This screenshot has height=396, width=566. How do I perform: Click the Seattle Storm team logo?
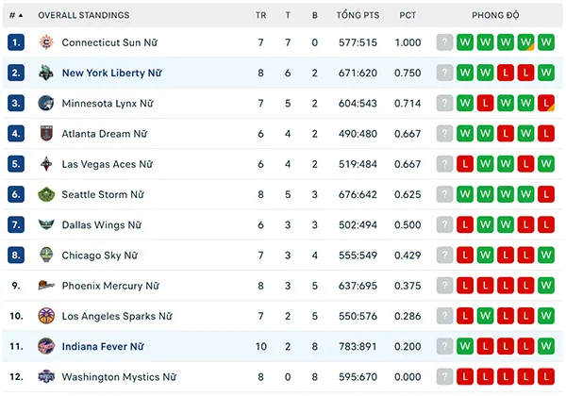(x=46, y=194)
